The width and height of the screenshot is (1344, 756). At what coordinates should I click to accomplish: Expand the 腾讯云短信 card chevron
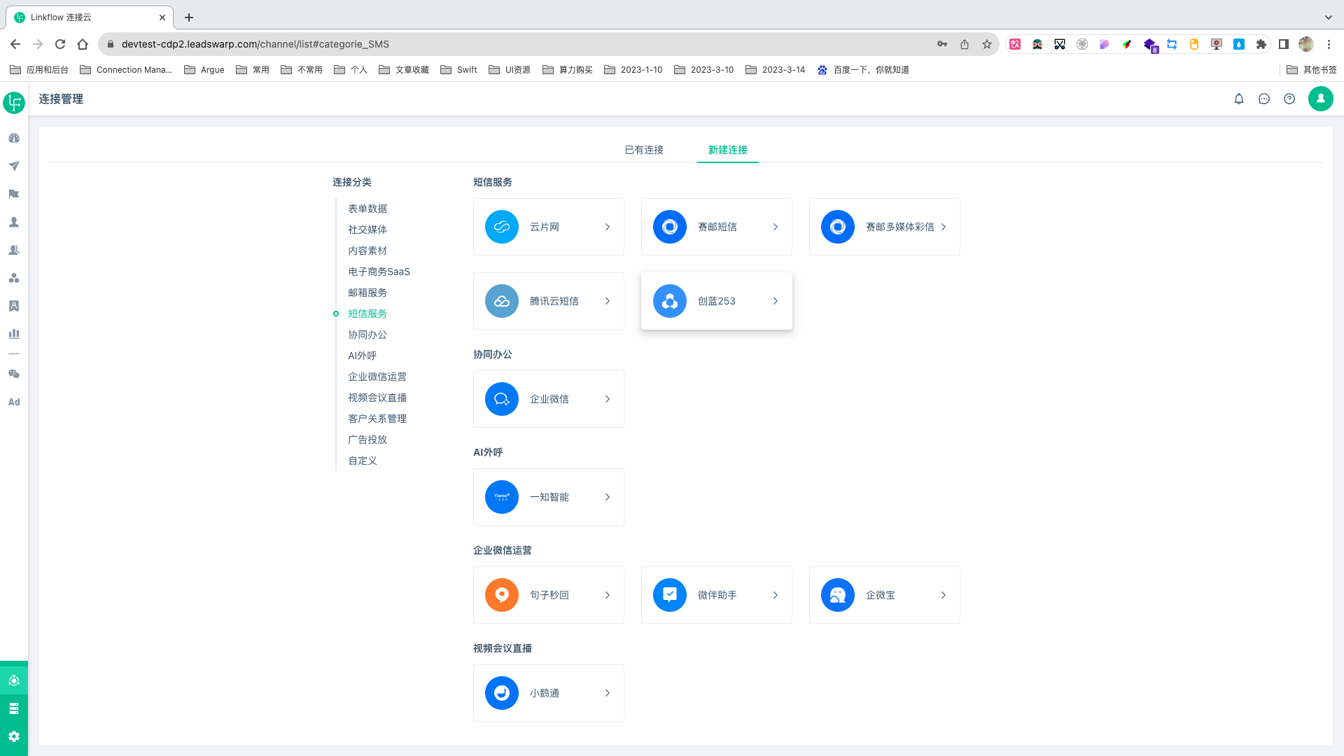point(608,301)
